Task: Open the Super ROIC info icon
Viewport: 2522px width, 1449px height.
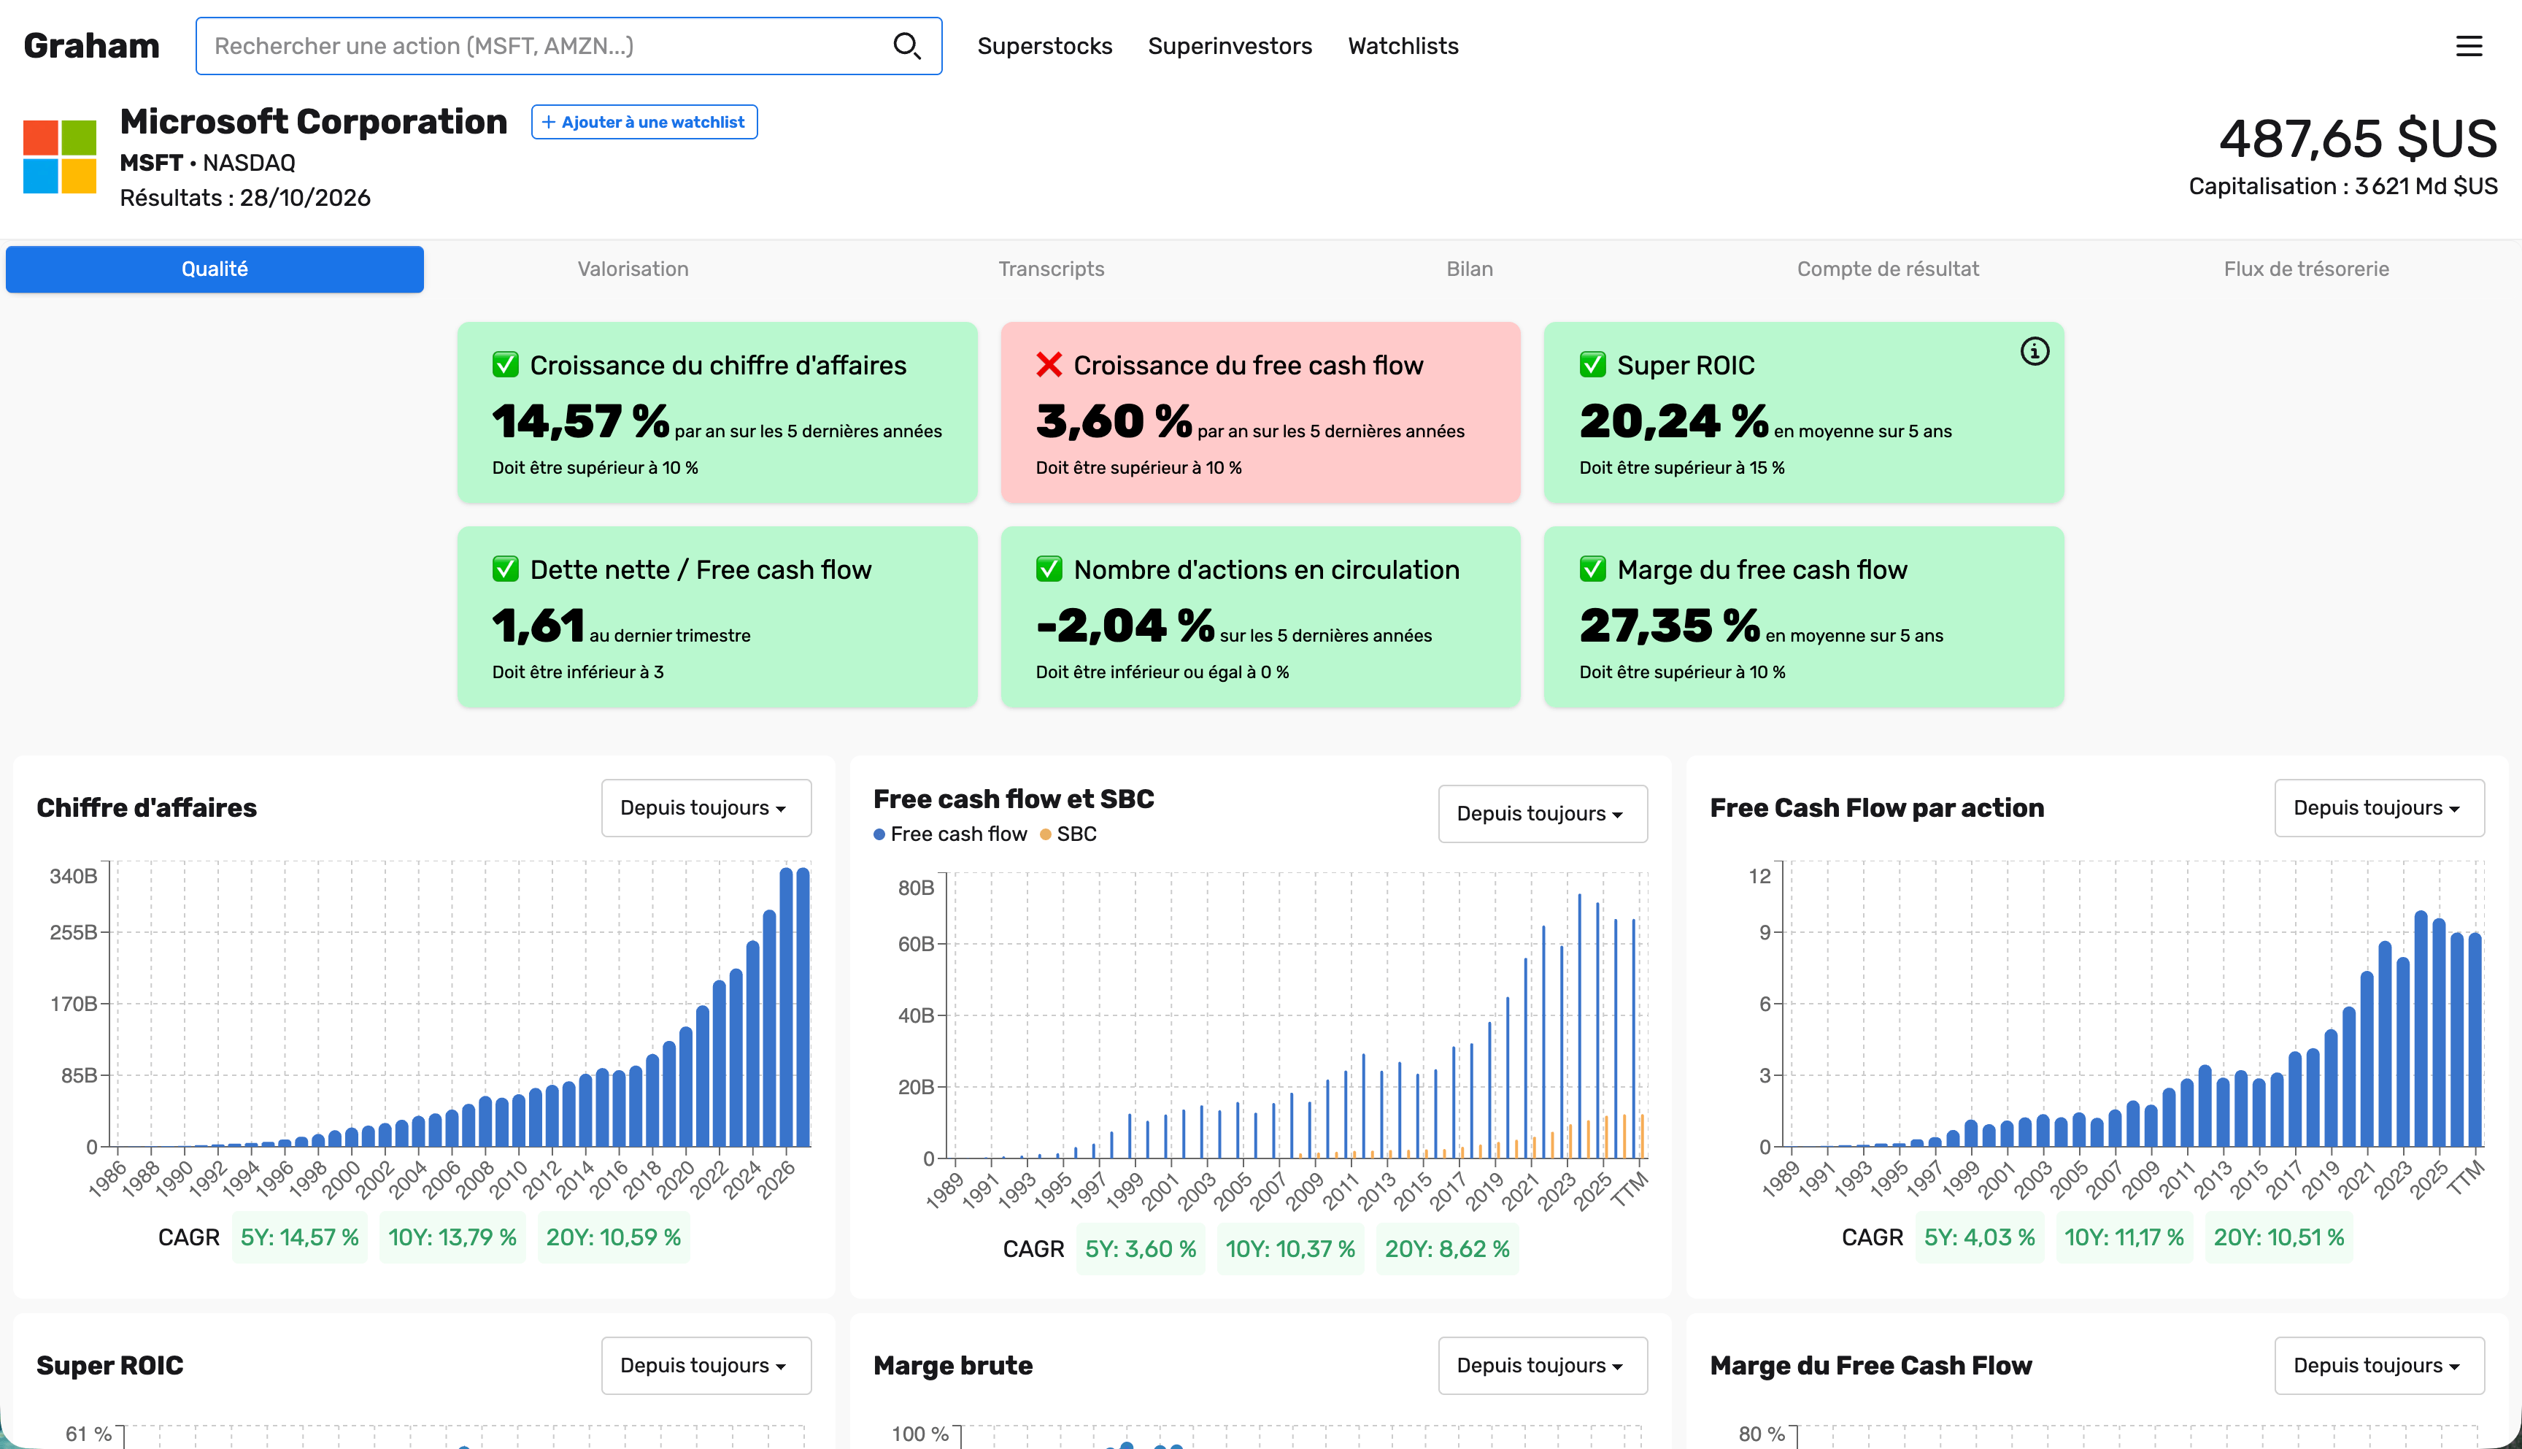Action: 2035,351
